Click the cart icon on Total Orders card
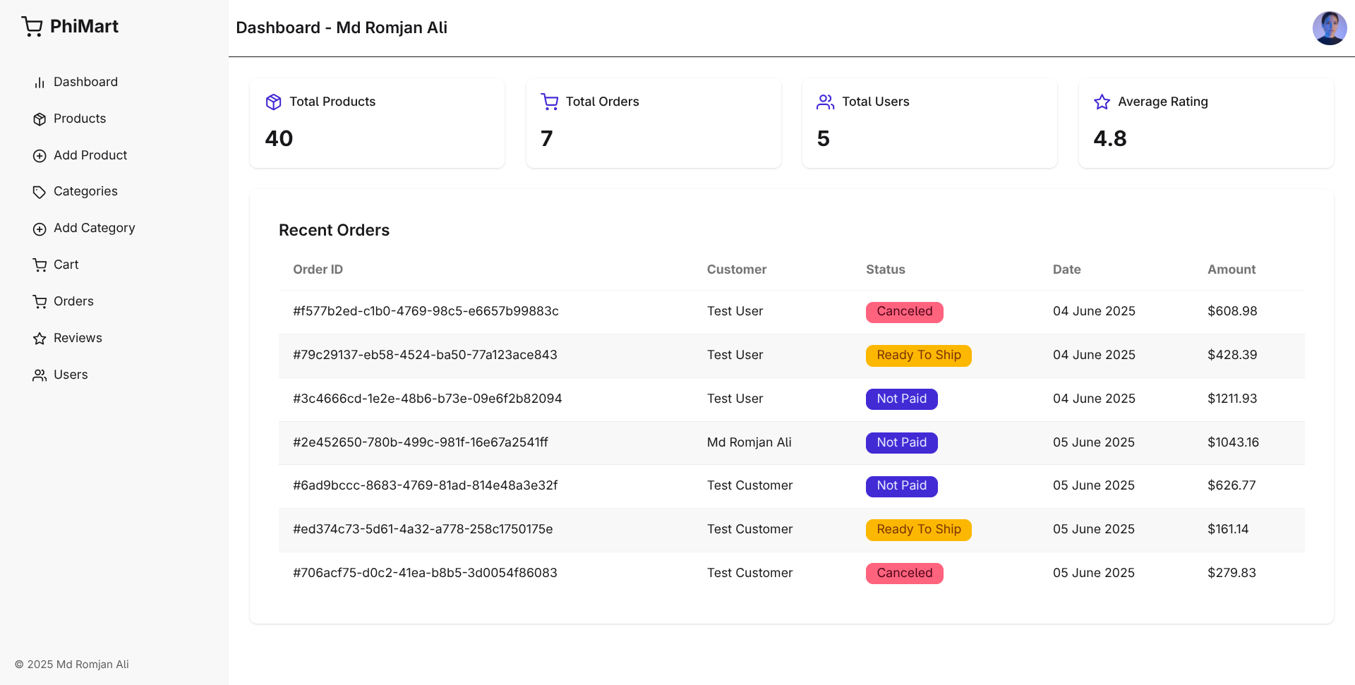 (x=549, y=102)
